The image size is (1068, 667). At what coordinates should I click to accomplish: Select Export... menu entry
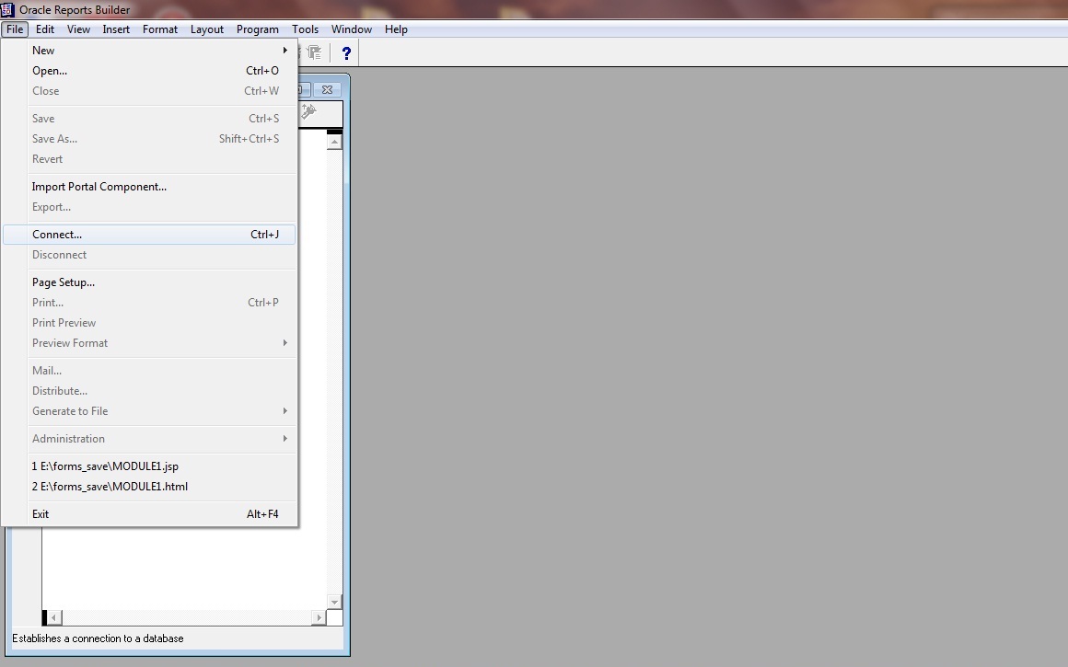click(149, 207)
